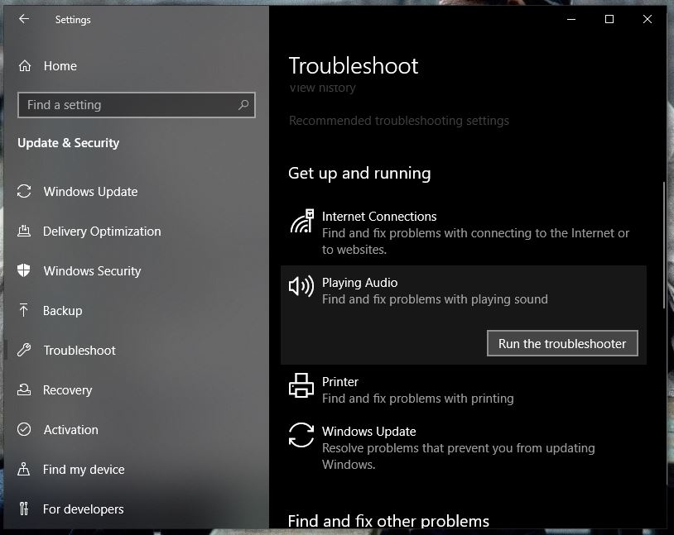Select Windows Update troubleshooter title
This screenshot has width=674, height=535.
click(368, 431)
